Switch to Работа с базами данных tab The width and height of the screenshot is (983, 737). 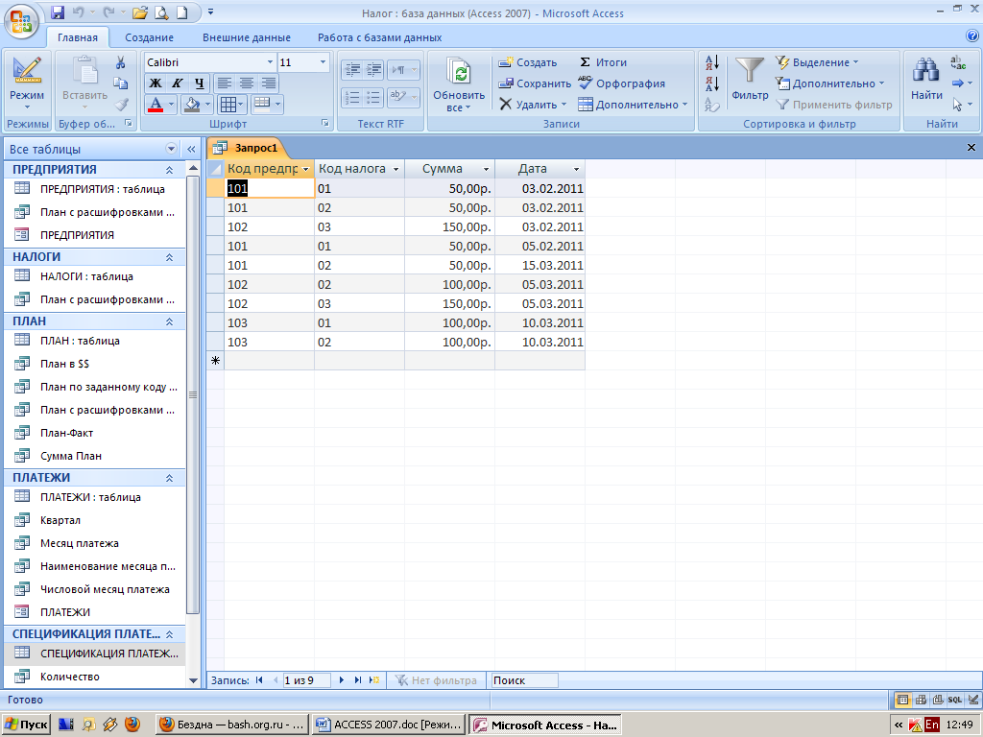[x=380, y=37]
